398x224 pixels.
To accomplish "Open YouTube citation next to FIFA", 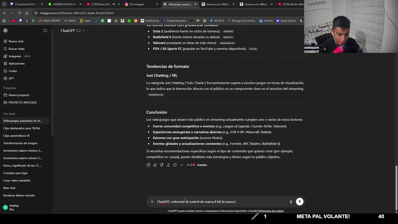I will pyautogui.click(x=253, y=49).
